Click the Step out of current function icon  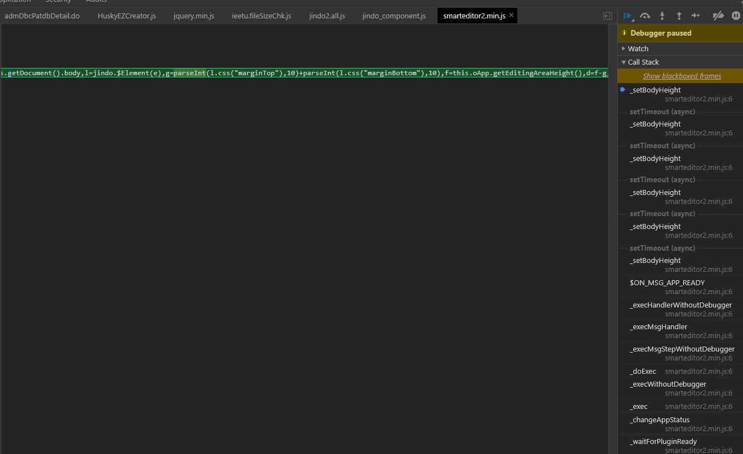pyautogui.click(x=678, y=16)
